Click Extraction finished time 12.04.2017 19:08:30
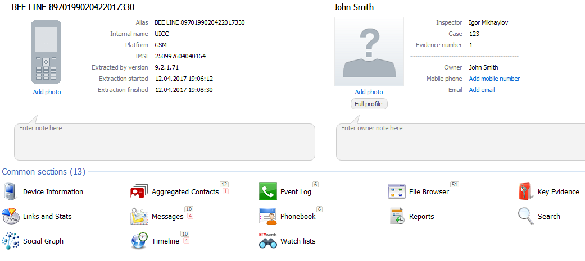Image resolution: width=585 pixels, height=261 pixels. [x=184, y=90]
